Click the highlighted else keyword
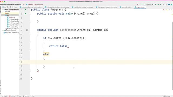Screen dimensions: 173x97 coord(46,54)
